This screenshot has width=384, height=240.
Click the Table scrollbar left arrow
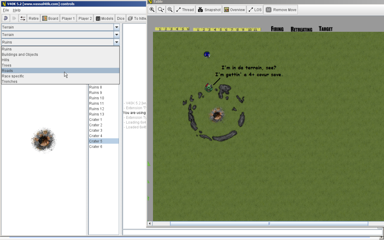(150, 223)
